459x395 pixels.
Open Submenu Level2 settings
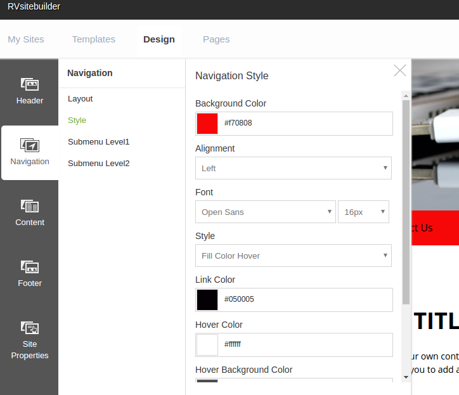click(x=99, y=164)
